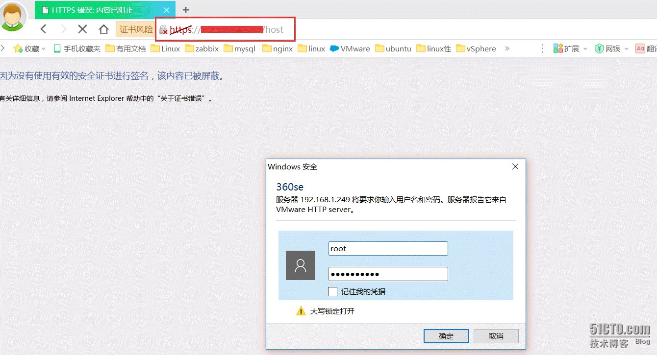Expand the 扩展 dropdown arrow
The width and height of the screenshot is (657, 355).
pos(585,48)
